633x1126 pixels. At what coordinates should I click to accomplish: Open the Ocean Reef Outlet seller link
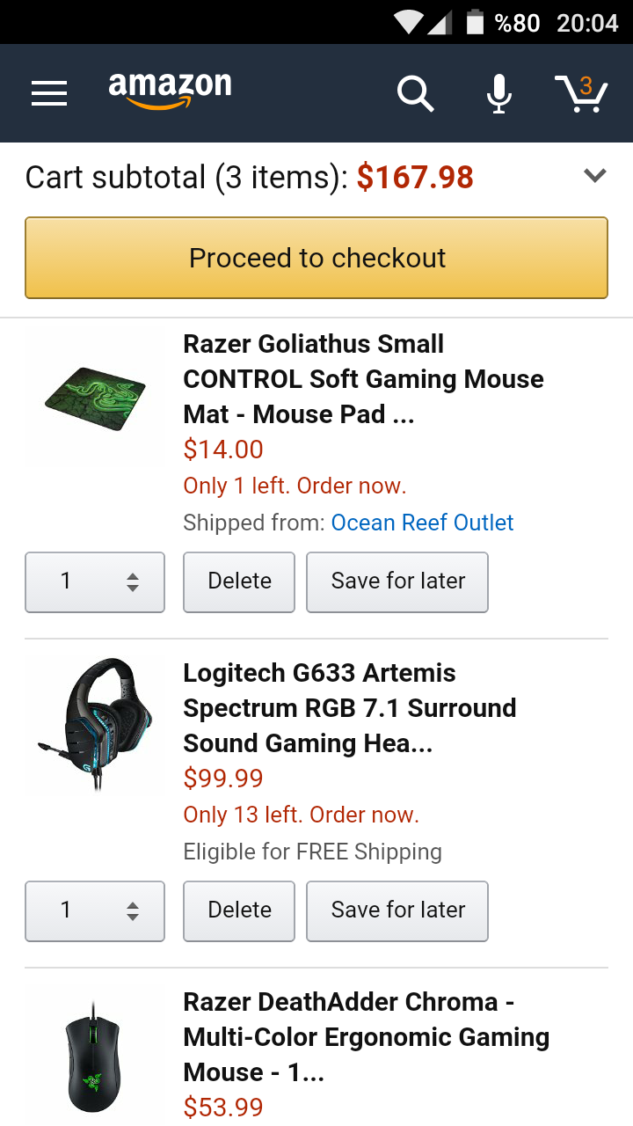[x=422, y=523]
